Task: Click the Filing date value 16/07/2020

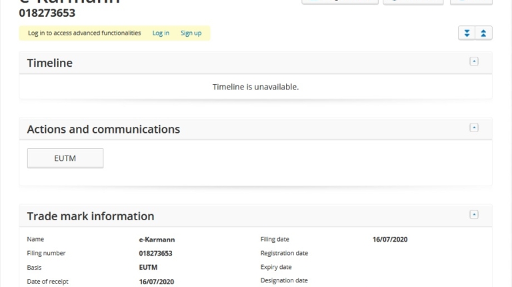Action: pyautogui.click(x=389, y=240)
